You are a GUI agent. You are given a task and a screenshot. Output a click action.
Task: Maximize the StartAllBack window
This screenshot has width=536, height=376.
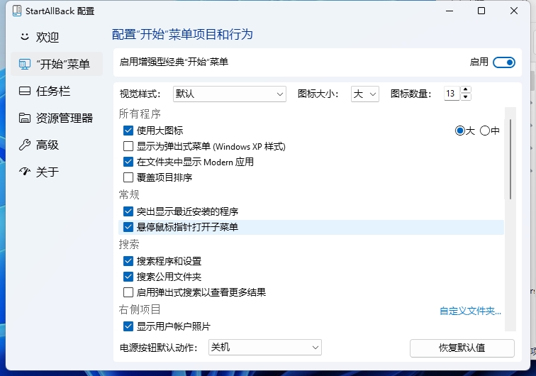point(481,11)
